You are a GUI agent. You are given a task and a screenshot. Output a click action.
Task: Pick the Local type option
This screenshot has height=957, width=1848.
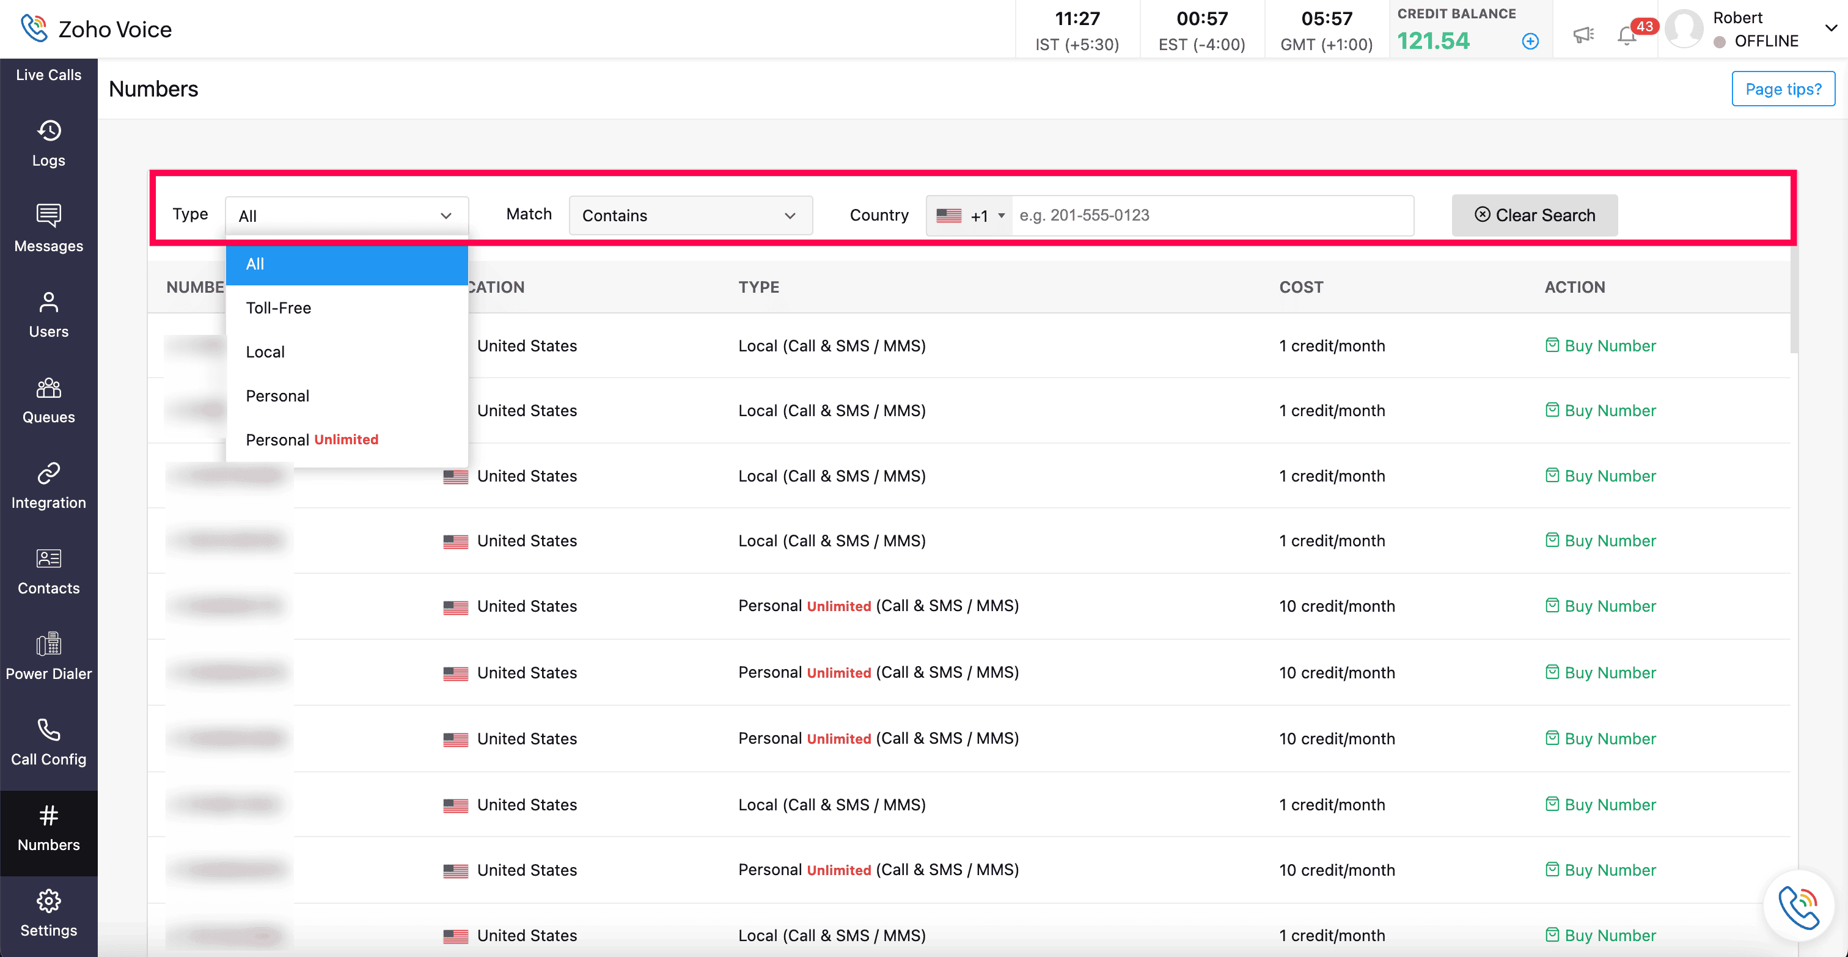coord(265,351)
